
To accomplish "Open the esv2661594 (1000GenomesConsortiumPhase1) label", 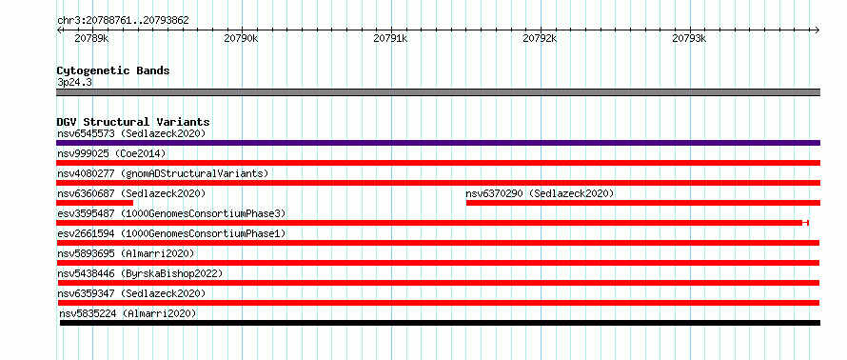I will point(171,233).
